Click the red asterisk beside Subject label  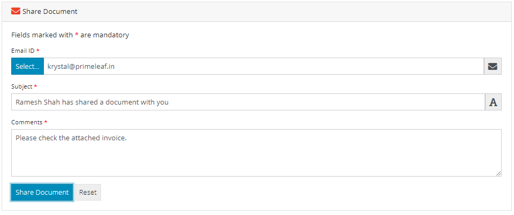click(x=35, y=86)
